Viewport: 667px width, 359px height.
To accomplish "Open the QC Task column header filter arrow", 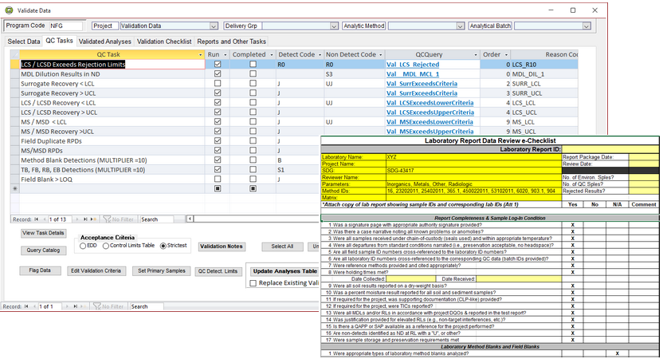I will [x=200, y=54].
